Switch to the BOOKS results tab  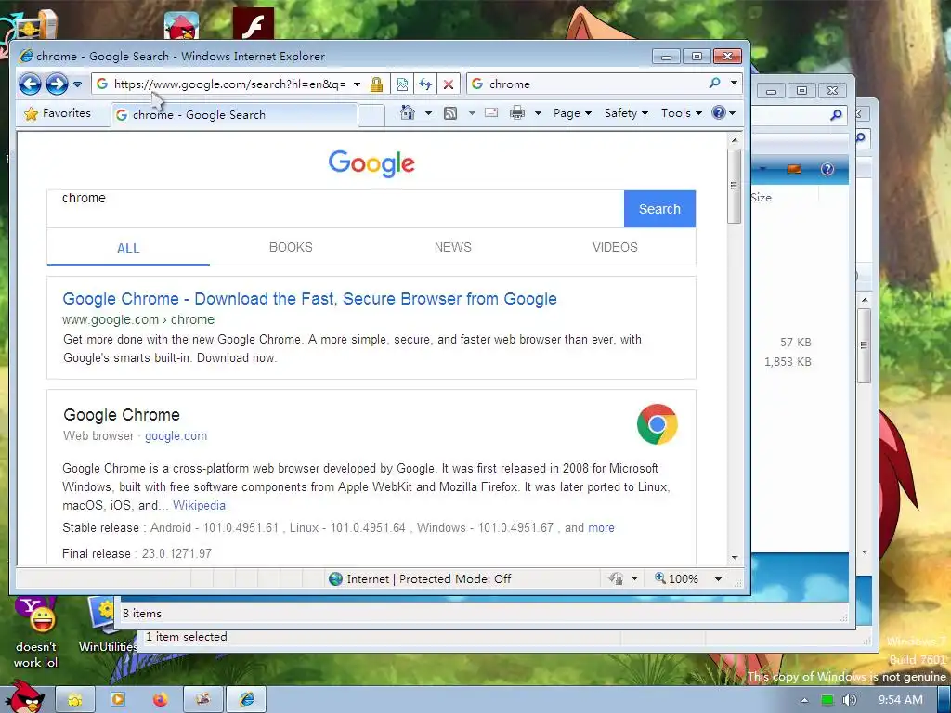pyautogui.click(x=291, y=247)
